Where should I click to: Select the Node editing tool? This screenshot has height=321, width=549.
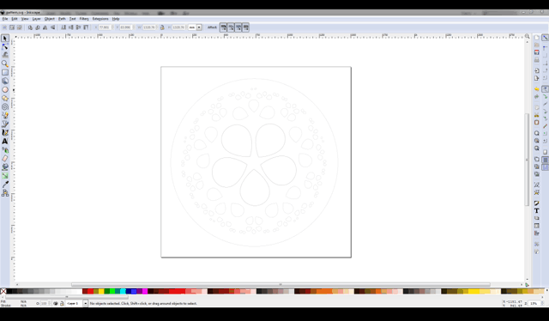tap(5, 46)
